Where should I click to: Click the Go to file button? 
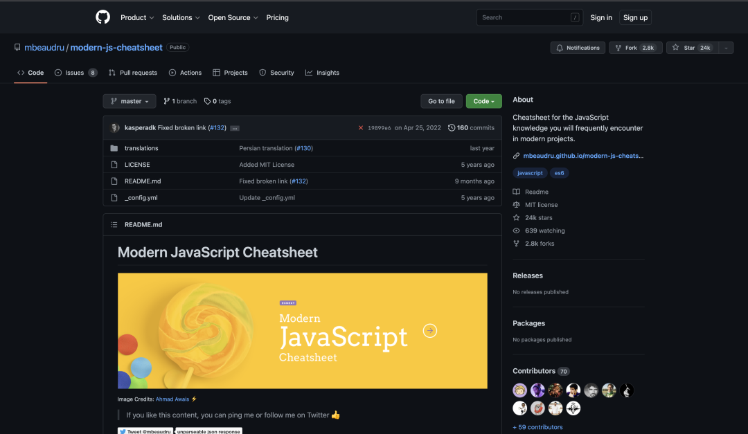tap(441, 101)
